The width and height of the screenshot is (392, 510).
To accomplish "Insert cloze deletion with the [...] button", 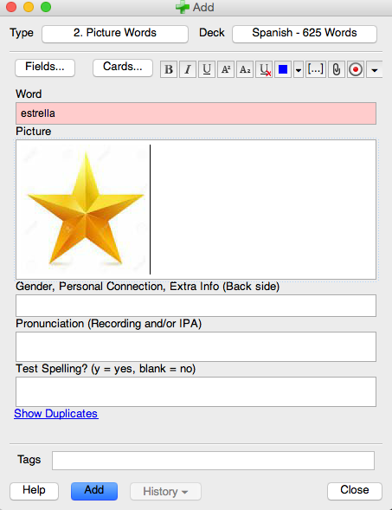I will 315,69.
